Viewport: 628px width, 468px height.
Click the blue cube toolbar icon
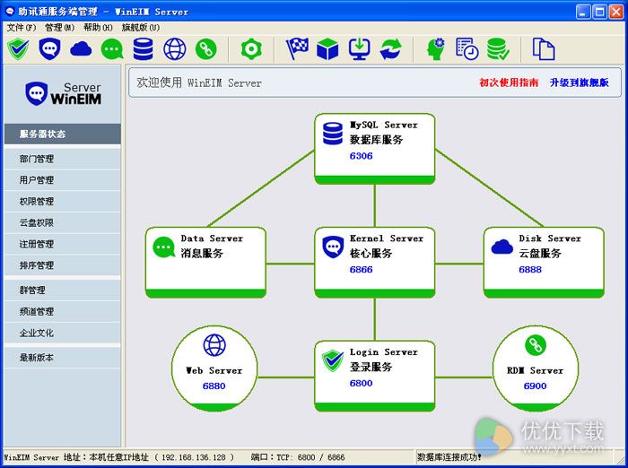tap(327, 48)
